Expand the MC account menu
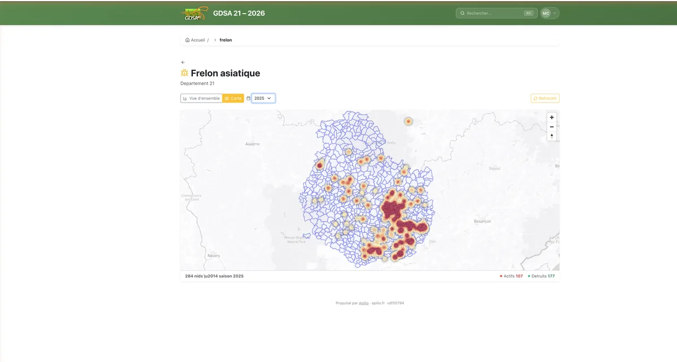Image resolution: width=677 pixels, height=362 pixels. pyautogui.click(x=545, y=12)
